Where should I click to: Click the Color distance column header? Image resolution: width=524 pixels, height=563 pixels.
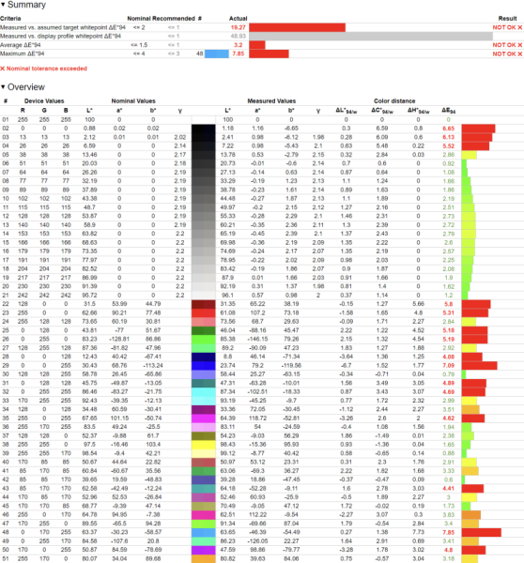pyautogui.click(x=394, y=101)
